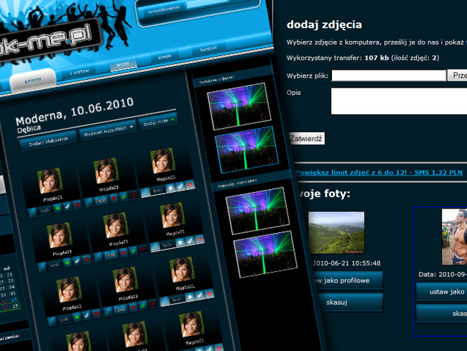Click the green checkmark on the first-row red-star Magda21 card
The width and height of the screenshot is (467, 351).
tap(124, 196)
